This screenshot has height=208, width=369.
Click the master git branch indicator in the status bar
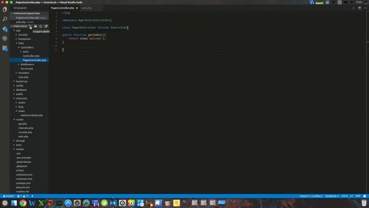tap(9, 196)
